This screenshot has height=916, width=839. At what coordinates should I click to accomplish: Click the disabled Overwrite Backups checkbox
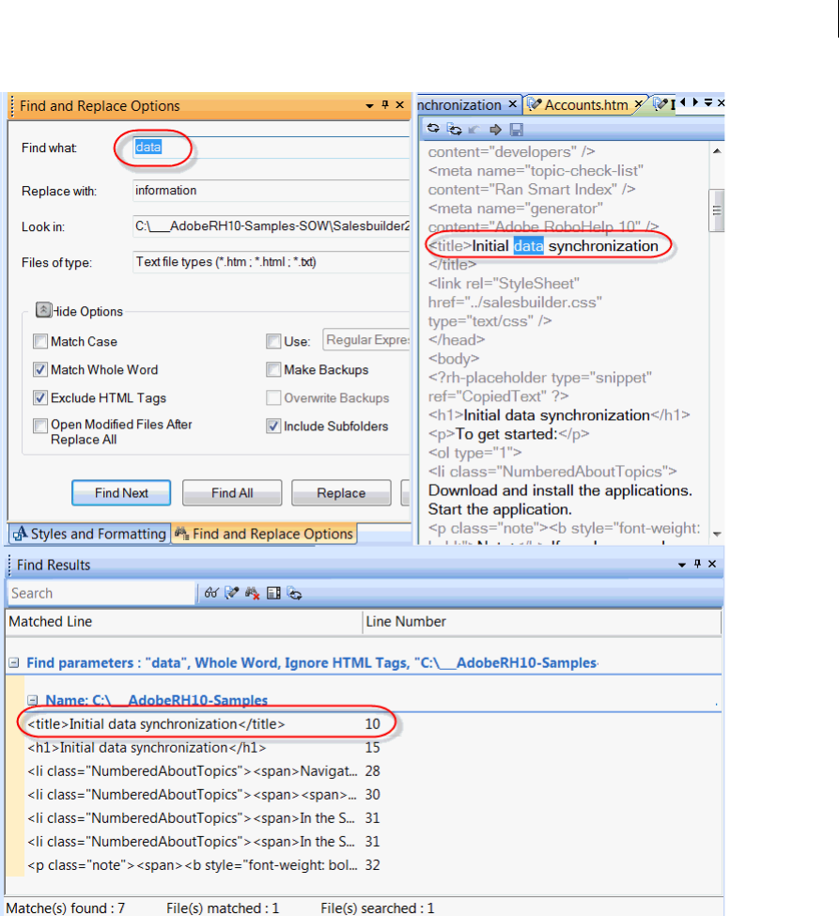click(x=273, y=397)
